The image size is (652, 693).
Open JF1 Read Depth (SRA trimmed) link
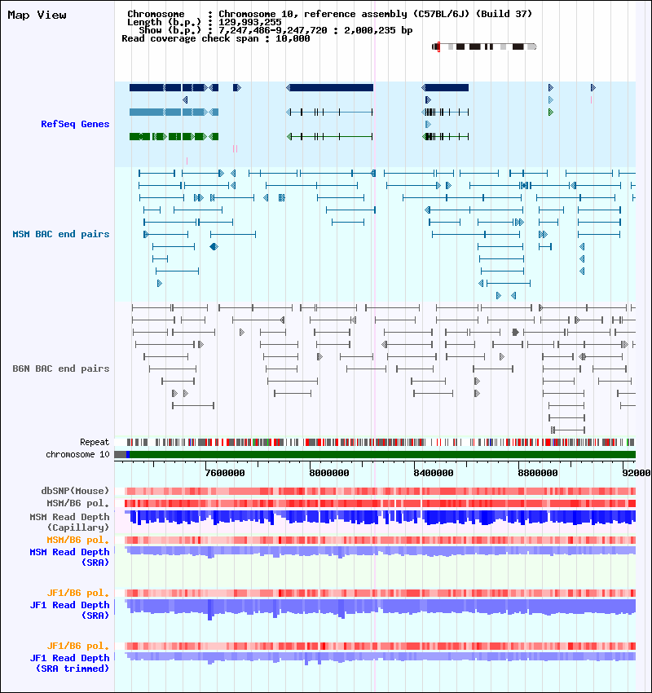(69, 664)
